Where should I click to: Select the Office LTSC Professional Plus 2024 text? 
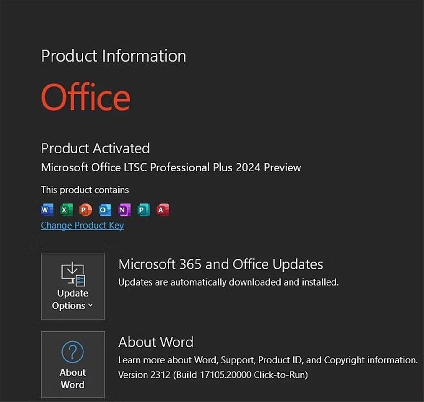[171, 167]
